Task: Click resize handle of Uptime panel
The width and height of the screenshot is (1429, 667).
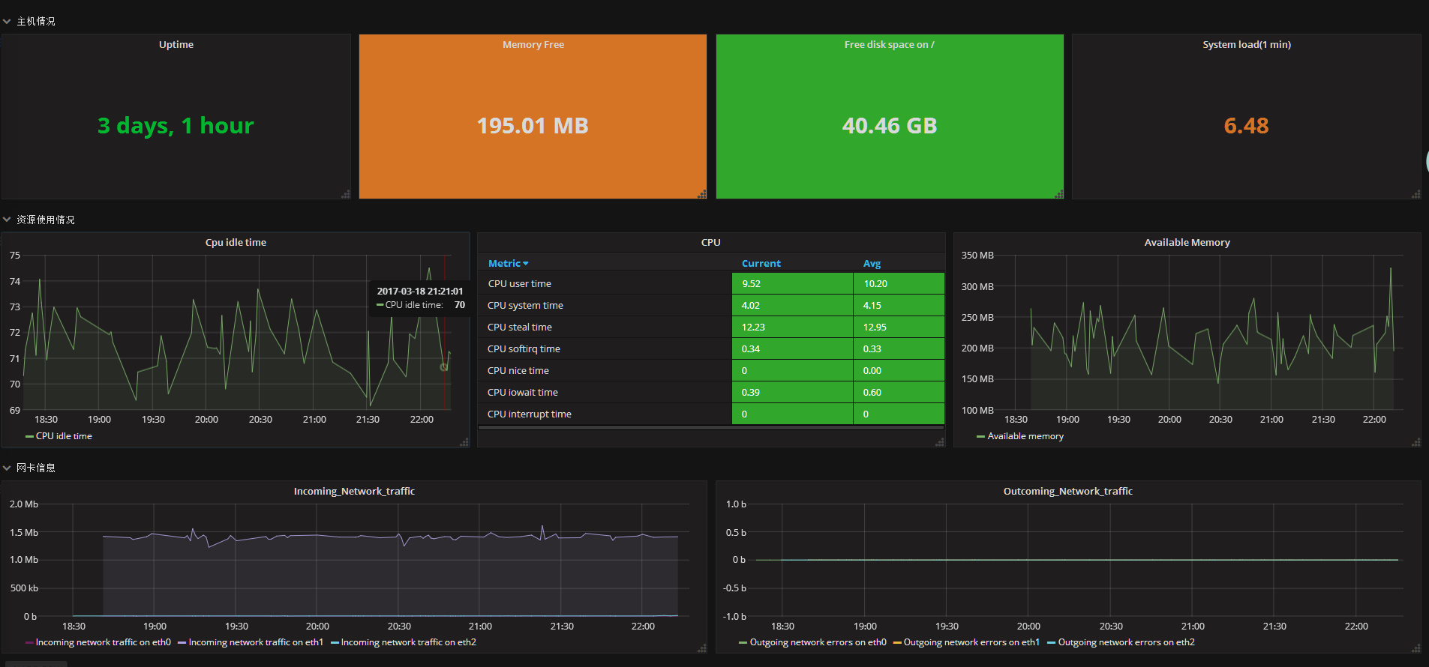Action: coord(346,194)
